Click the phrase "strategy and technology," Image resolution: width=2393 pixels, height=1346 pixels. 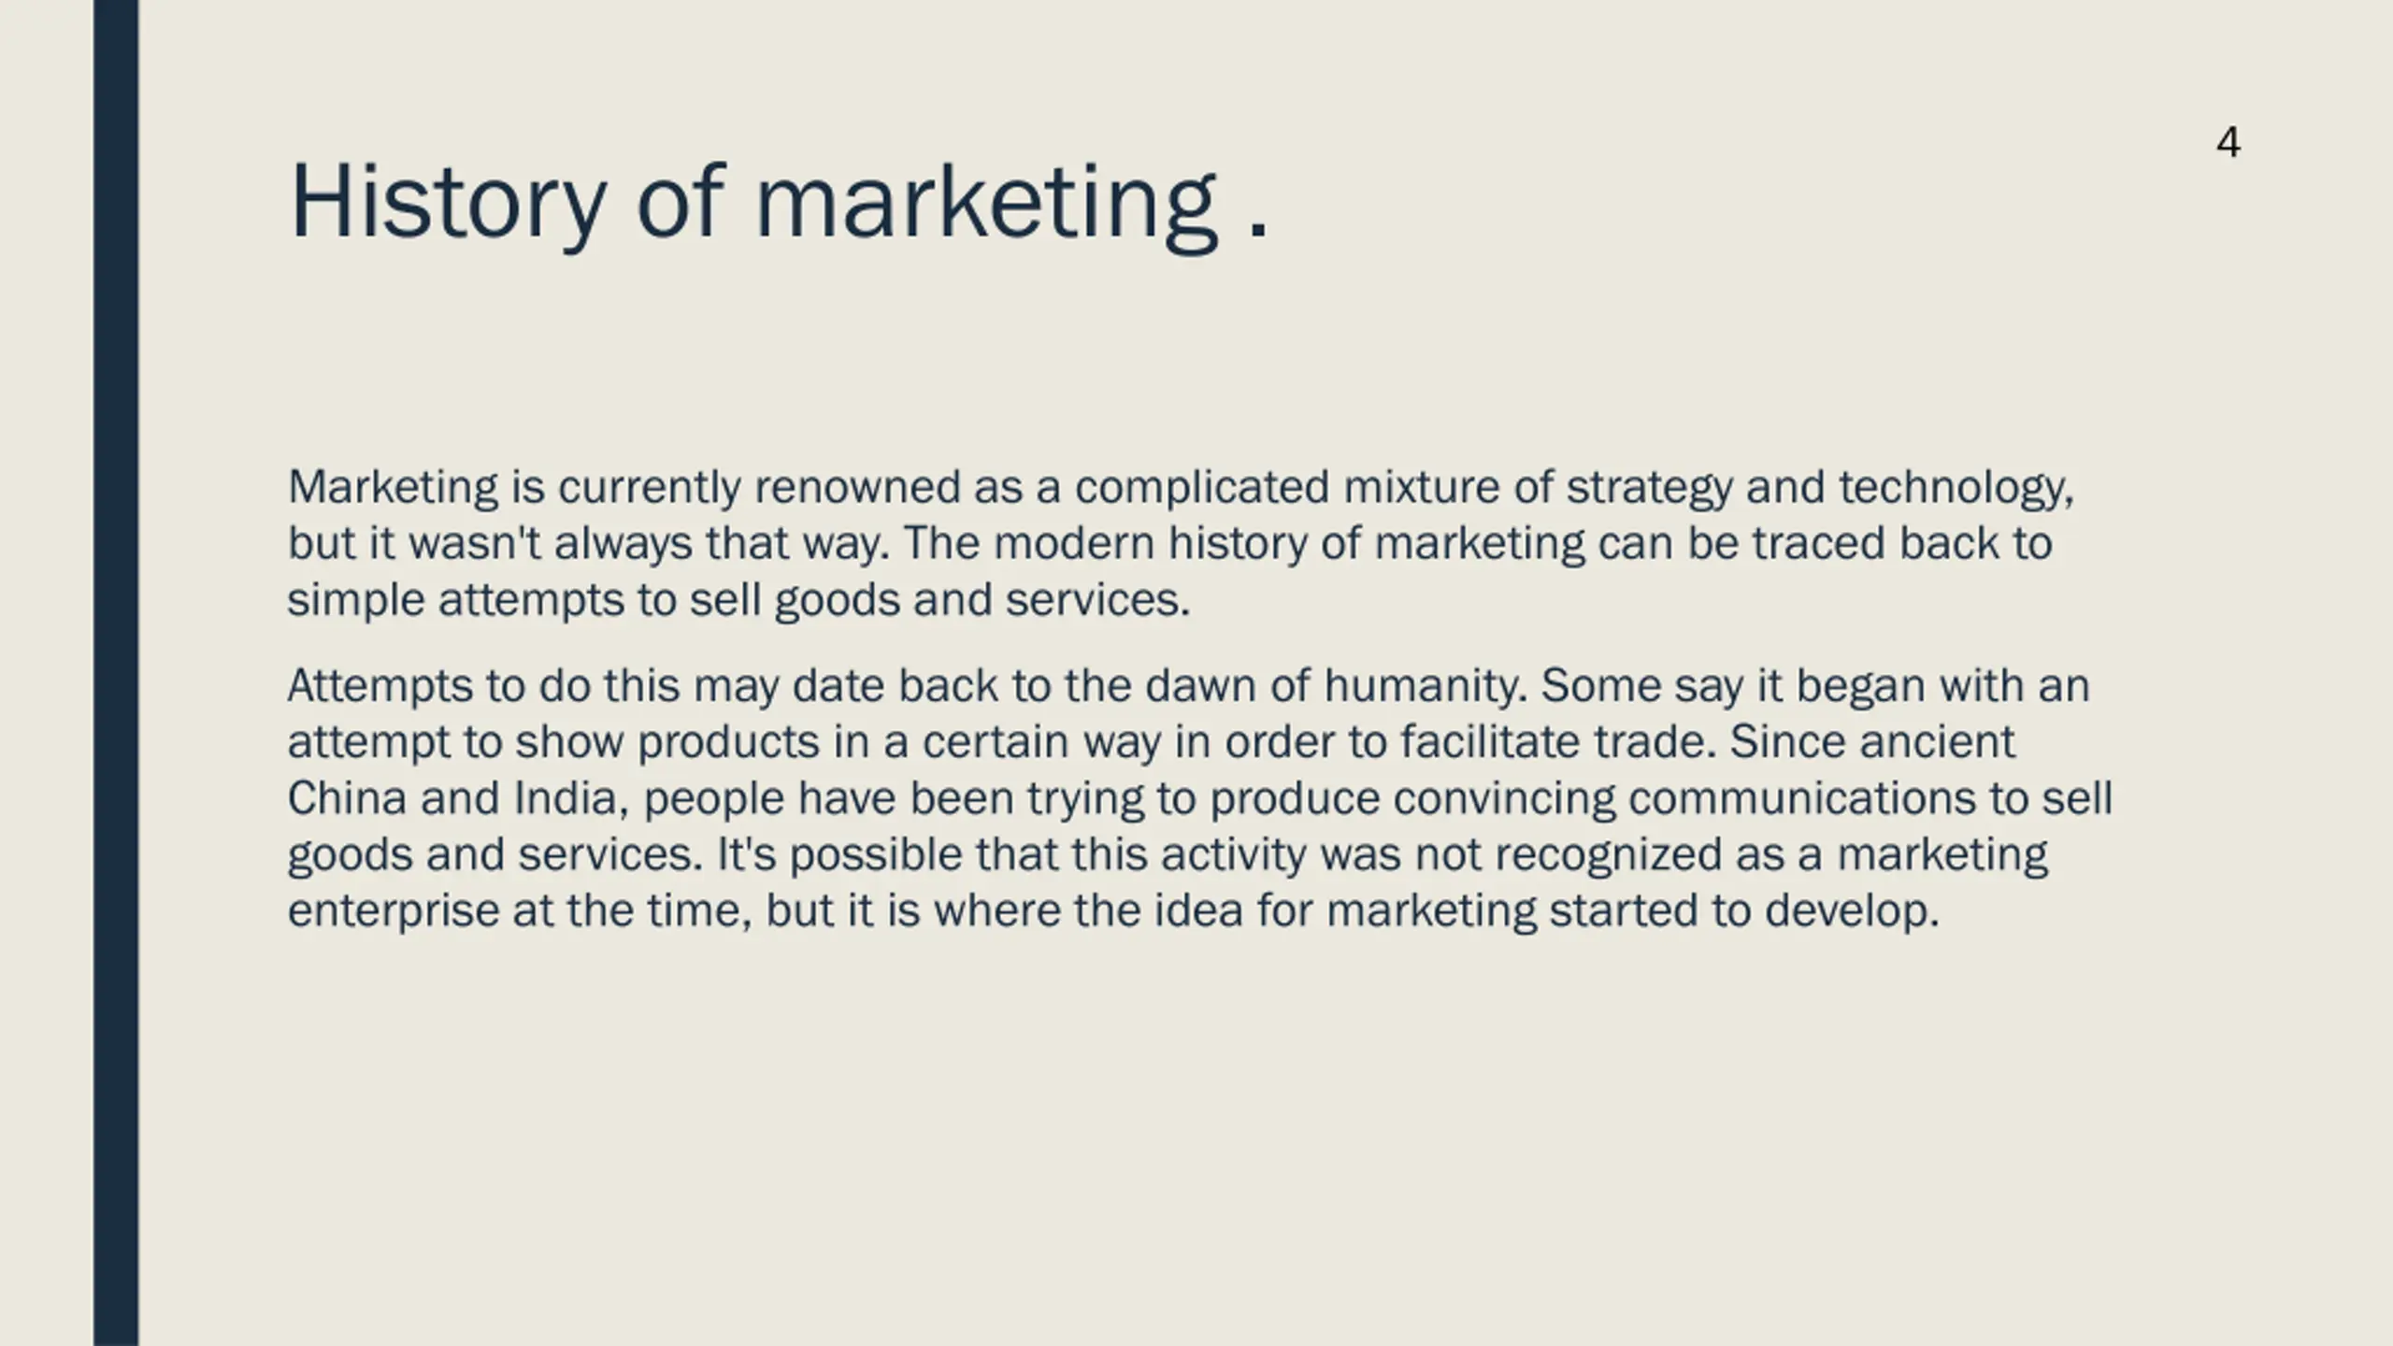click(1820, 488)
